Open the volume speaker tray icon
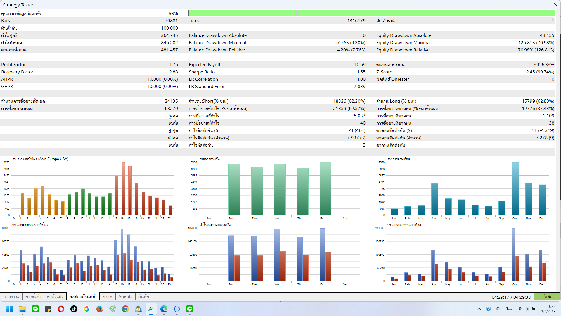Viewport: 561px width, 316px height. coord(527,309)
